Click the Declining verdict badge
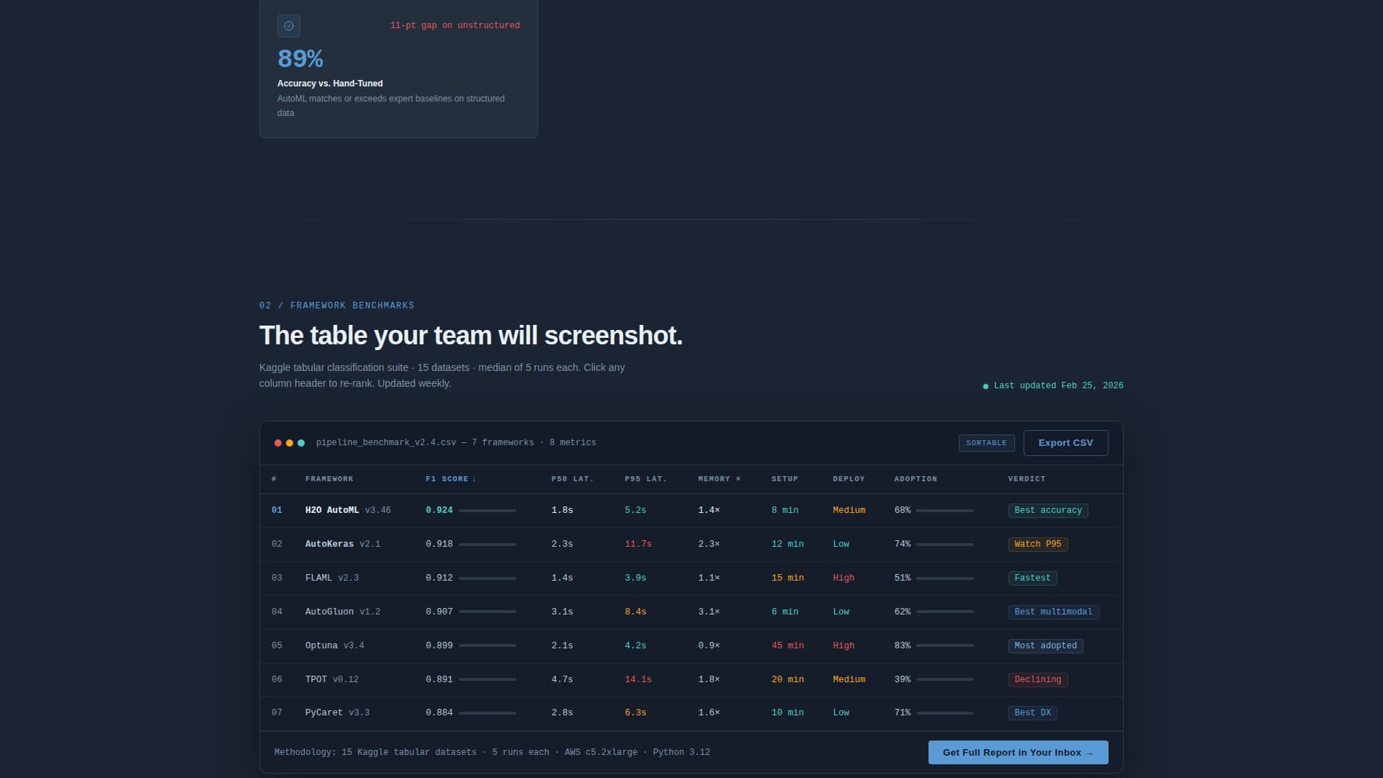 [x=1038, y=680]
